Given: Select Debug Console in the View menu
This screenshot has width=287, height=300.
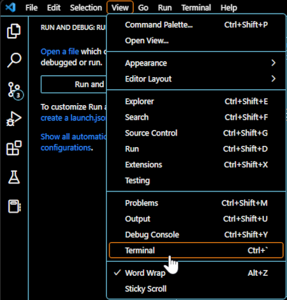Looking at the screenshot, I should coord(196,235).
